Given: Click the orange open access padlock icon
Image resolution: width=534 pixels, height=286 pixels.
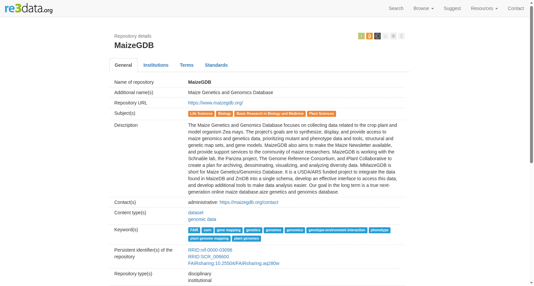Looking at the screenshot, I should [x=369, y=36].
